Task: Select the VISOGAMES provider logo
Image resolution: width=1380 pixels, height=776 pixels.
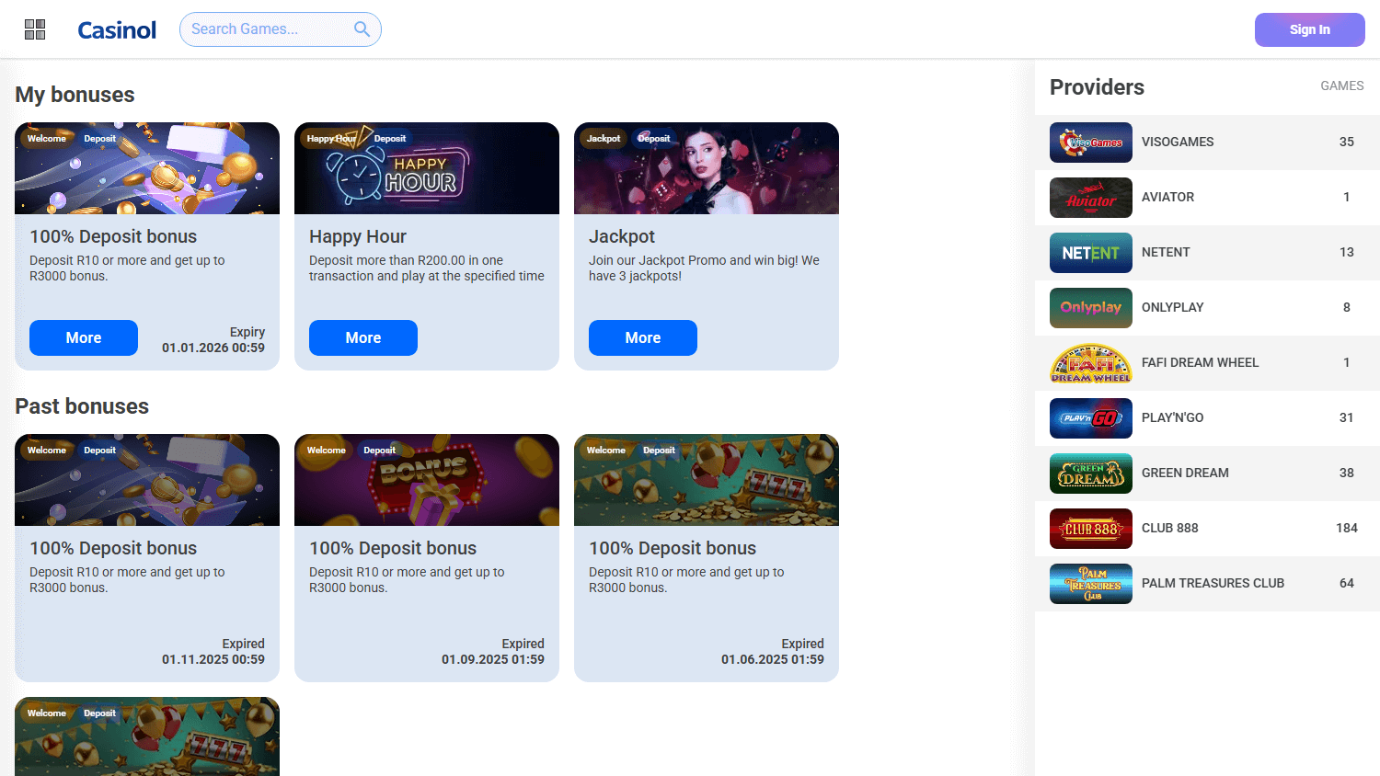Action: tap(1090, 142)
